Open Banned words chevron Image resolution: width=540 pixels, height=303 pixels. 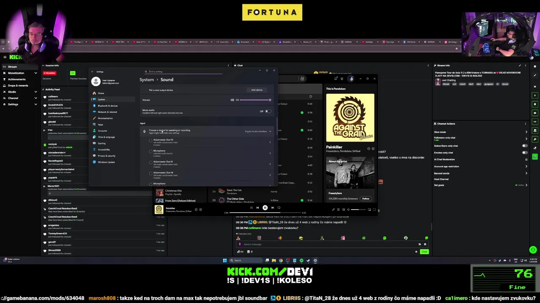526,173
